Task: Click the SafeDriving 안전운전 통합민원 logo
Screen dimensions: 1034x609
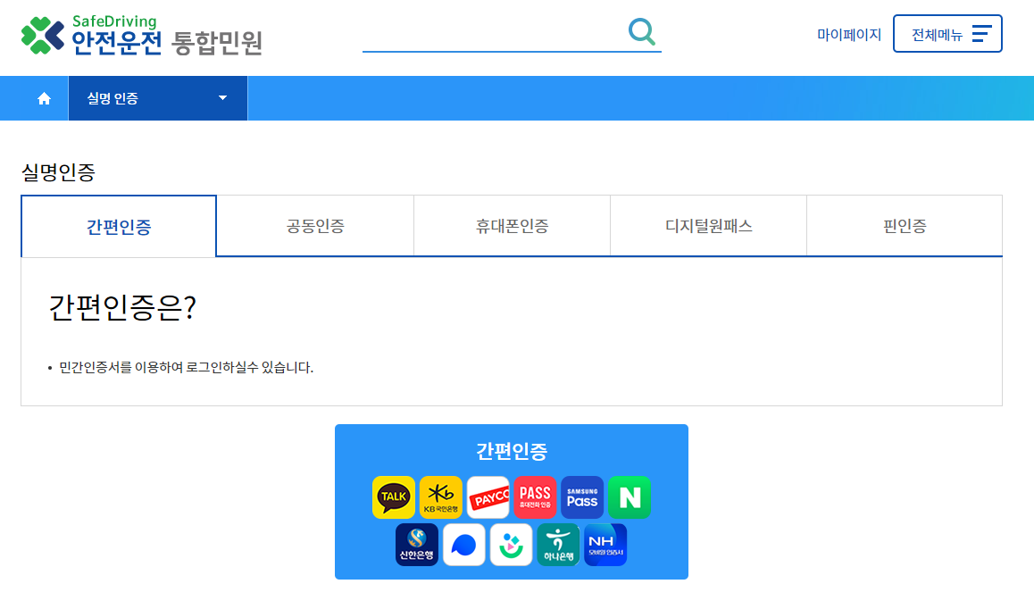Action: click(x=142, y=36)
